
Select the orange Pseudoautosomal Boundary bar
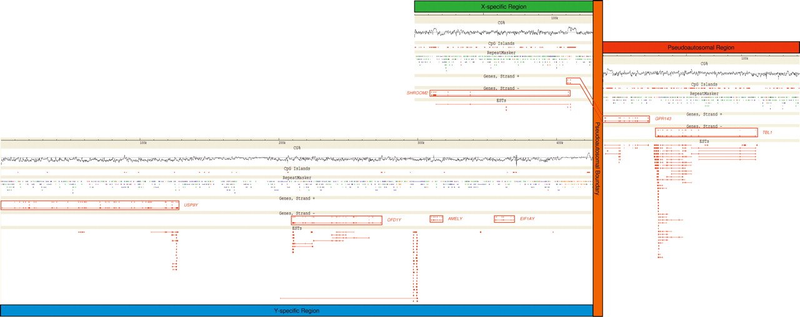click(597, 158)
